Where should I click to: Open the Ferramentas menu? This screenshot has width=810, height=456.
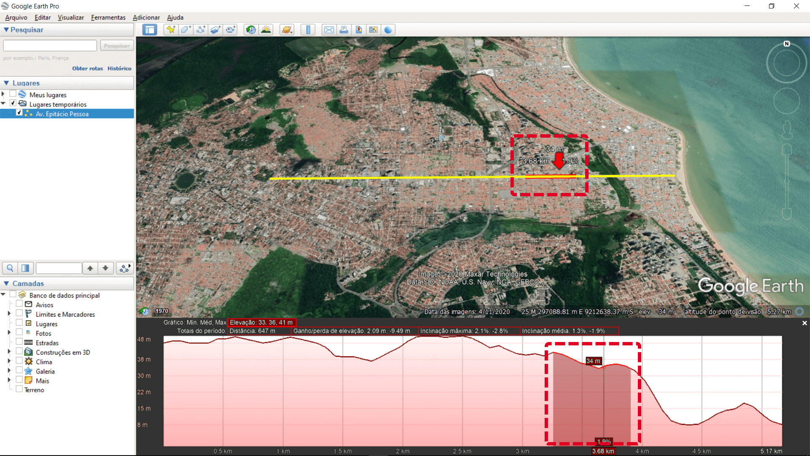click(x=108, y=17)
